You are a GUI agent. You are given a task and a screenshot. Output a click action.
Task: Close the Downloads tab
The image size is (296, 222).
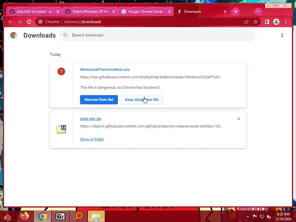click(x=225, y=12)
